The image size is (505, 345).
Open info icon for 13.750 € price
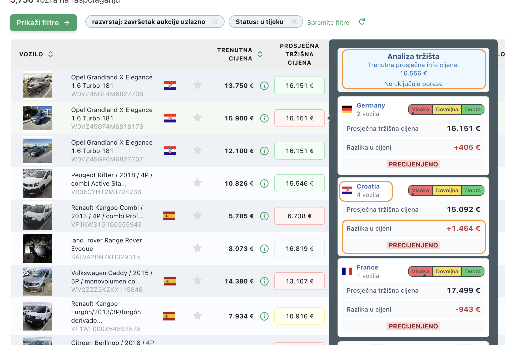coord(264,86)
